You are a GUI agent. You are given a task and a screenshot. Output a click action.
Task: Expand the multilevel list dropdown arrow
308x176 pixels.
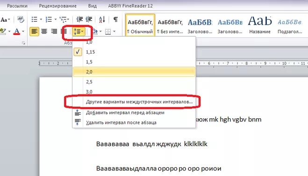point(68,20)
